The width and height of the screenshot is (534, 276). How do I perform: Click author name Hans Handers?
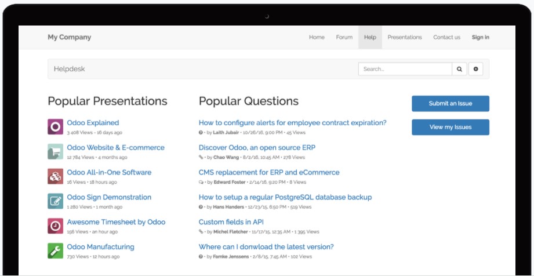pyautogui.click(x=229, y=207)
